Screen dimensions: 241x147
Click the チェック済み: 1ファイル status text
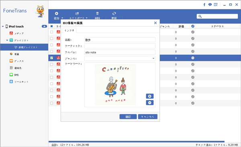click(x=217, y=145)
